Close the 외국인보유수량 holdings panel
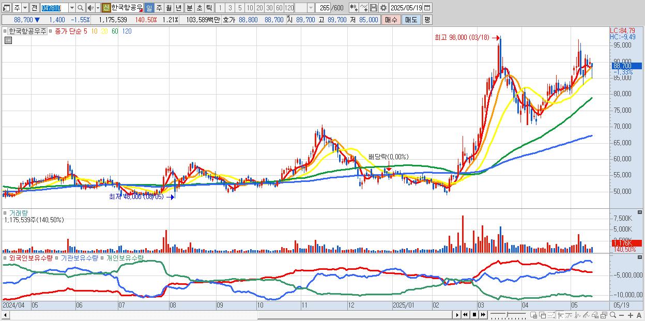This screenshot has height=321, width=645. click(641, 257)
